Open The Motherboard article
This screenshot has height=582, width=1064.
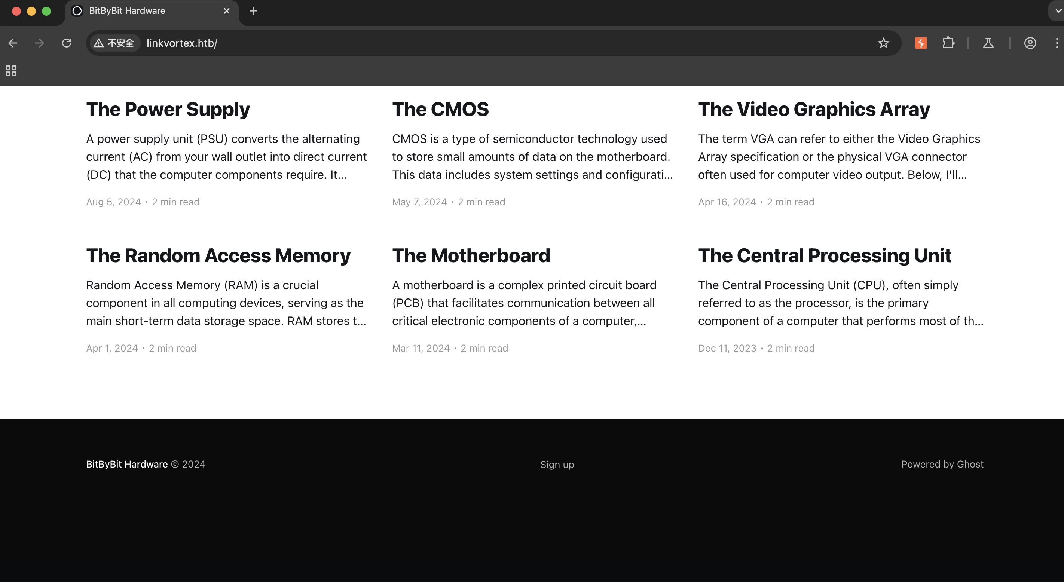tap(471, 256)
